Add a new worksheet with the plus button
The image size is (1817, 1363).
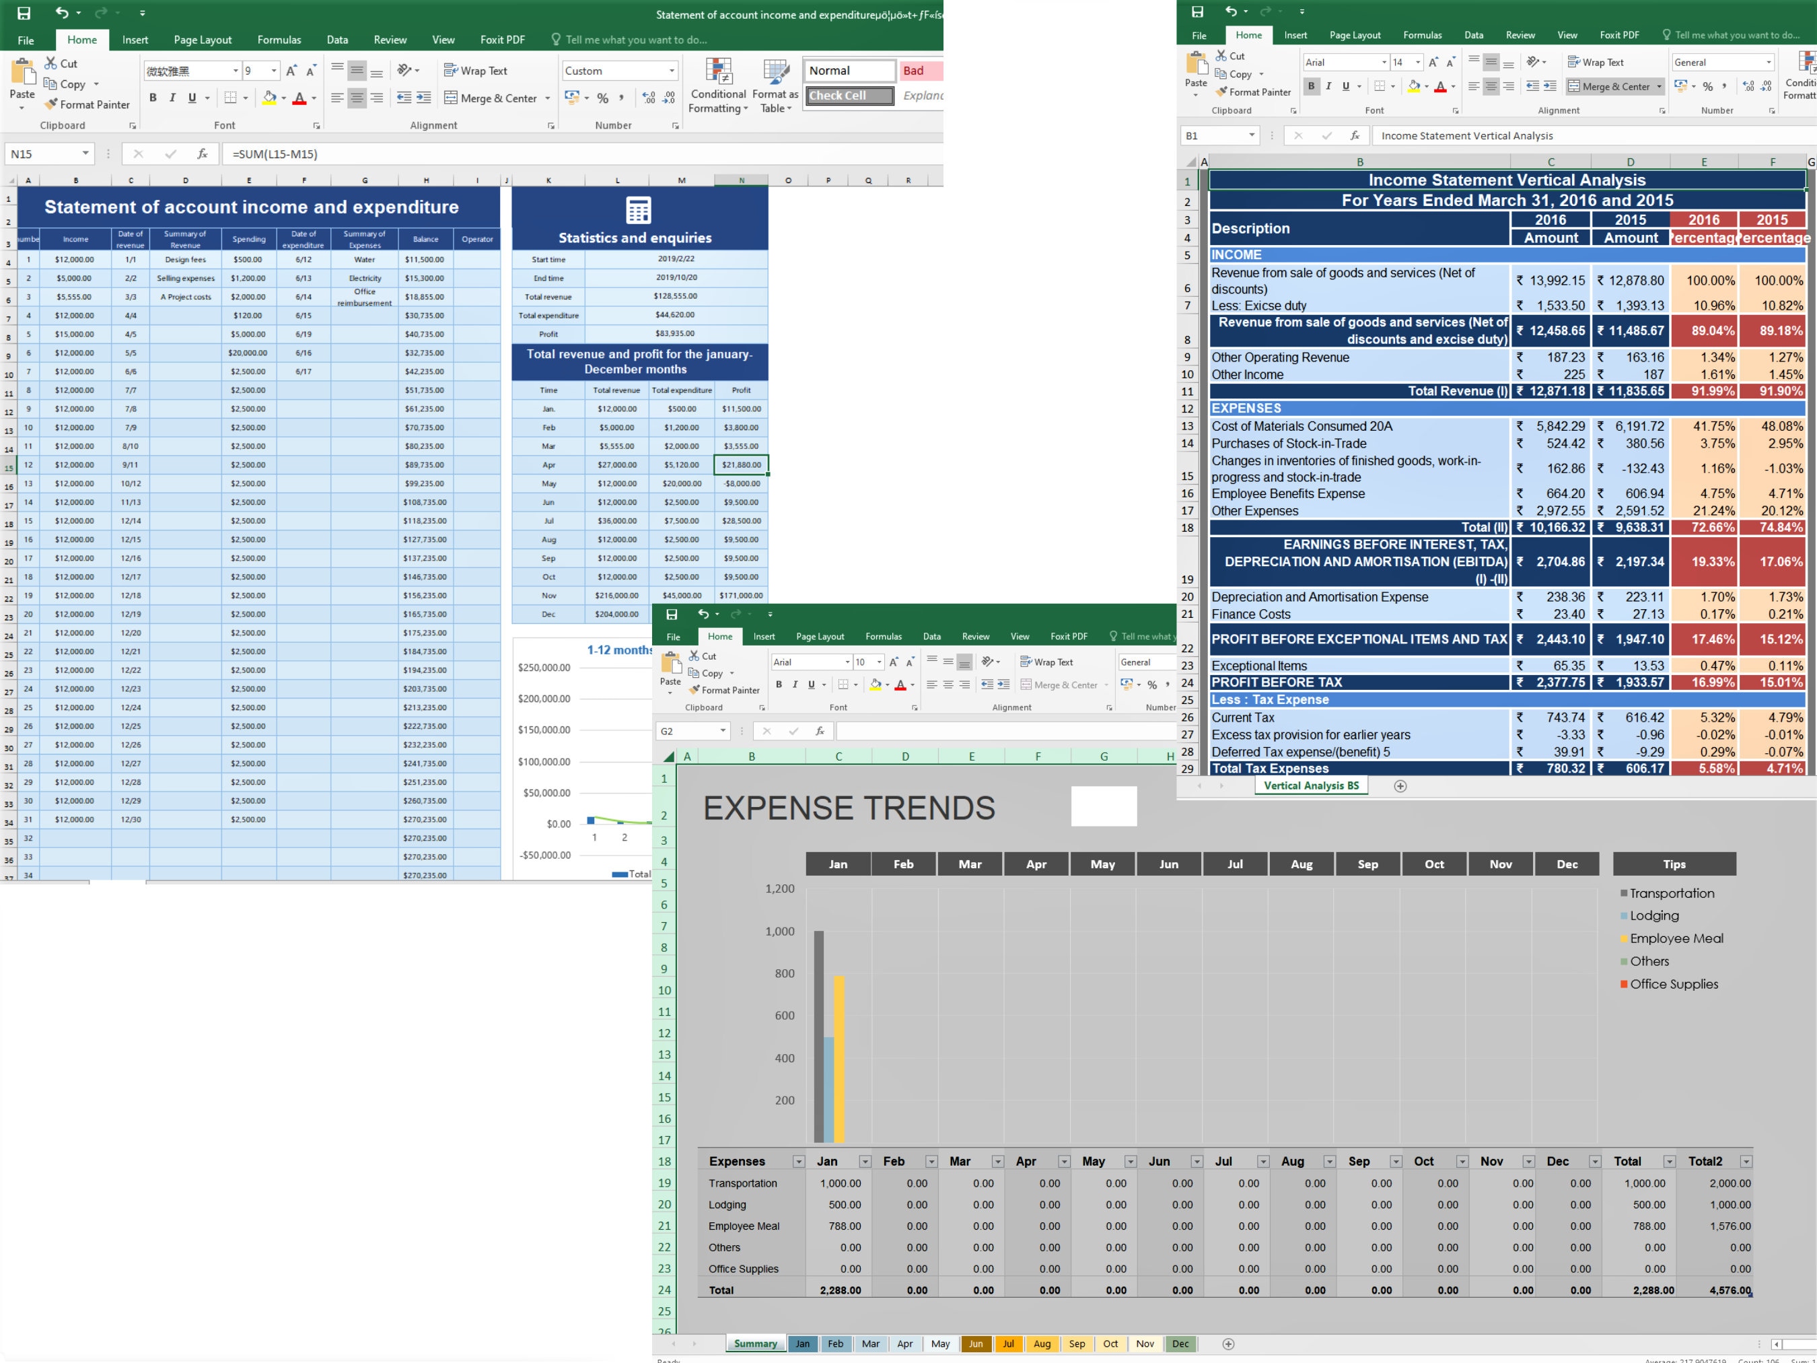click(x=1229, y=1344)
